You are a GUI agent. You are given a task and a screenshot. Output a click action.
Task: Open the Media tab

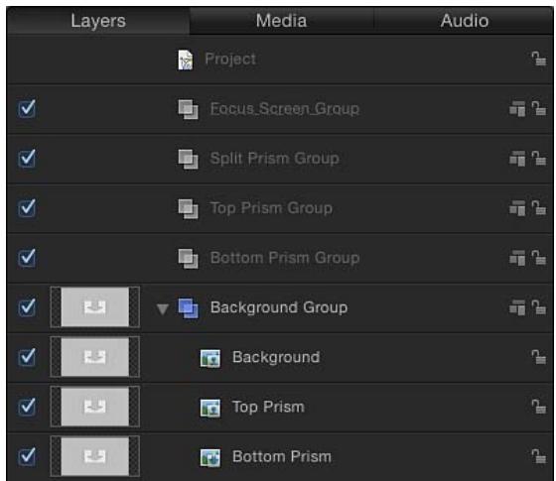[282, 21]
